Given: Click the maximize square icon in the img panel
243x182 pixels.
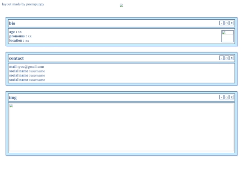Looking at the screenshot, I should 226,97.
